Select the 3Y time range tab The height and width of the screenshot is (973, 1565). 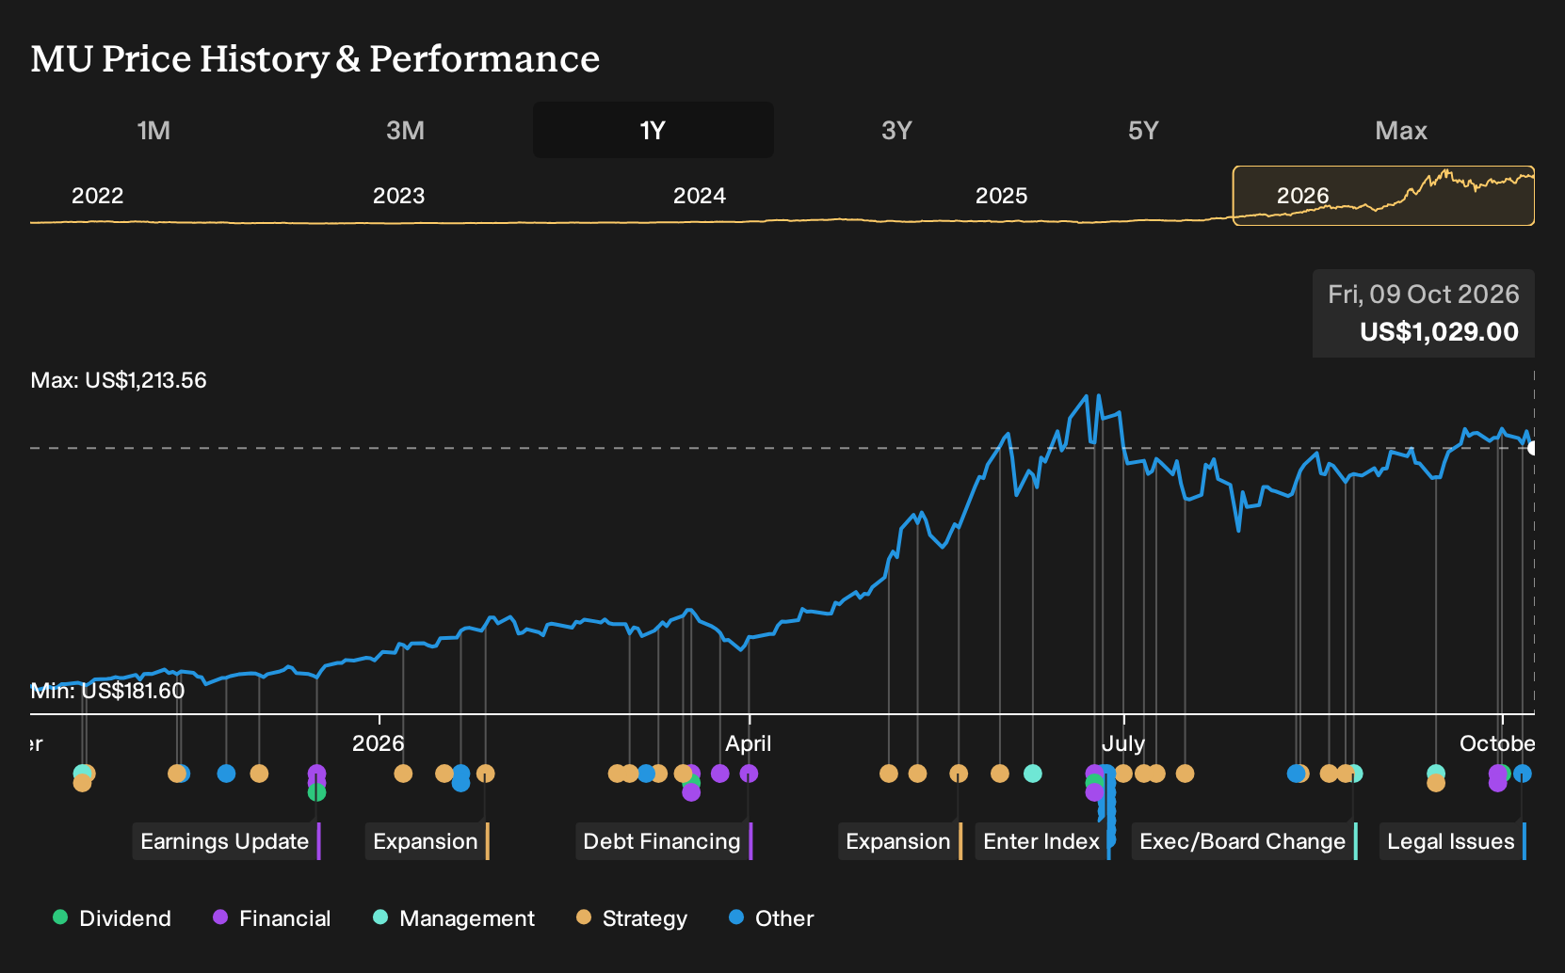click(896, 130)
